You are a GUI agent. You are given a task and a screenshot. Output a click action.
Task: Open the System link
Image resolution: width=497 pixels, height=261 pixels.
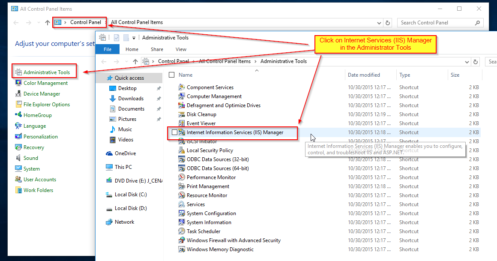coord(32,169)
